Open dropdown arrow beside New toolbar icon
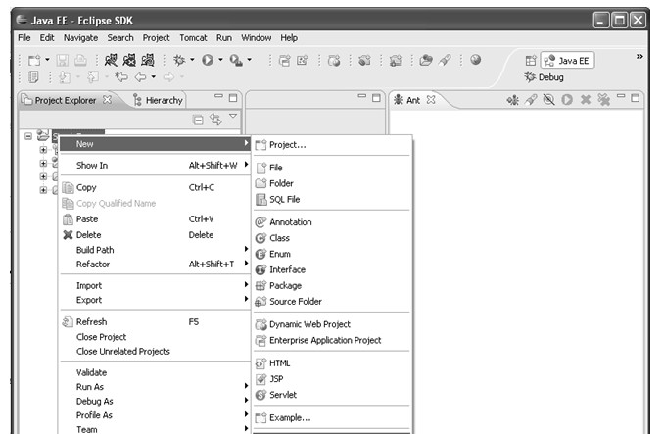This screenshot has height=434, width=663. tap(47, 60)
